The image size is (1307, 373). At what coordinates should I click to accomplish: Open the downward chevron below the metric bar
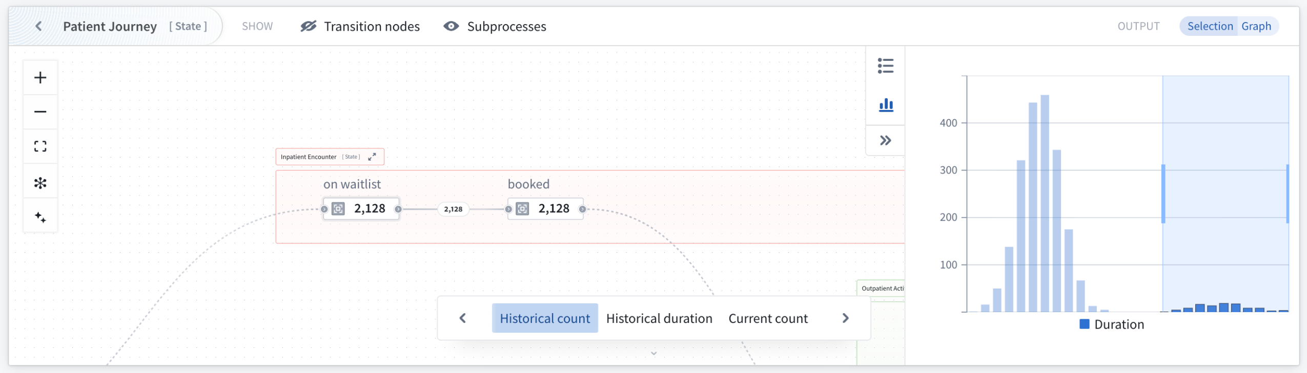[x=653, y=353]
